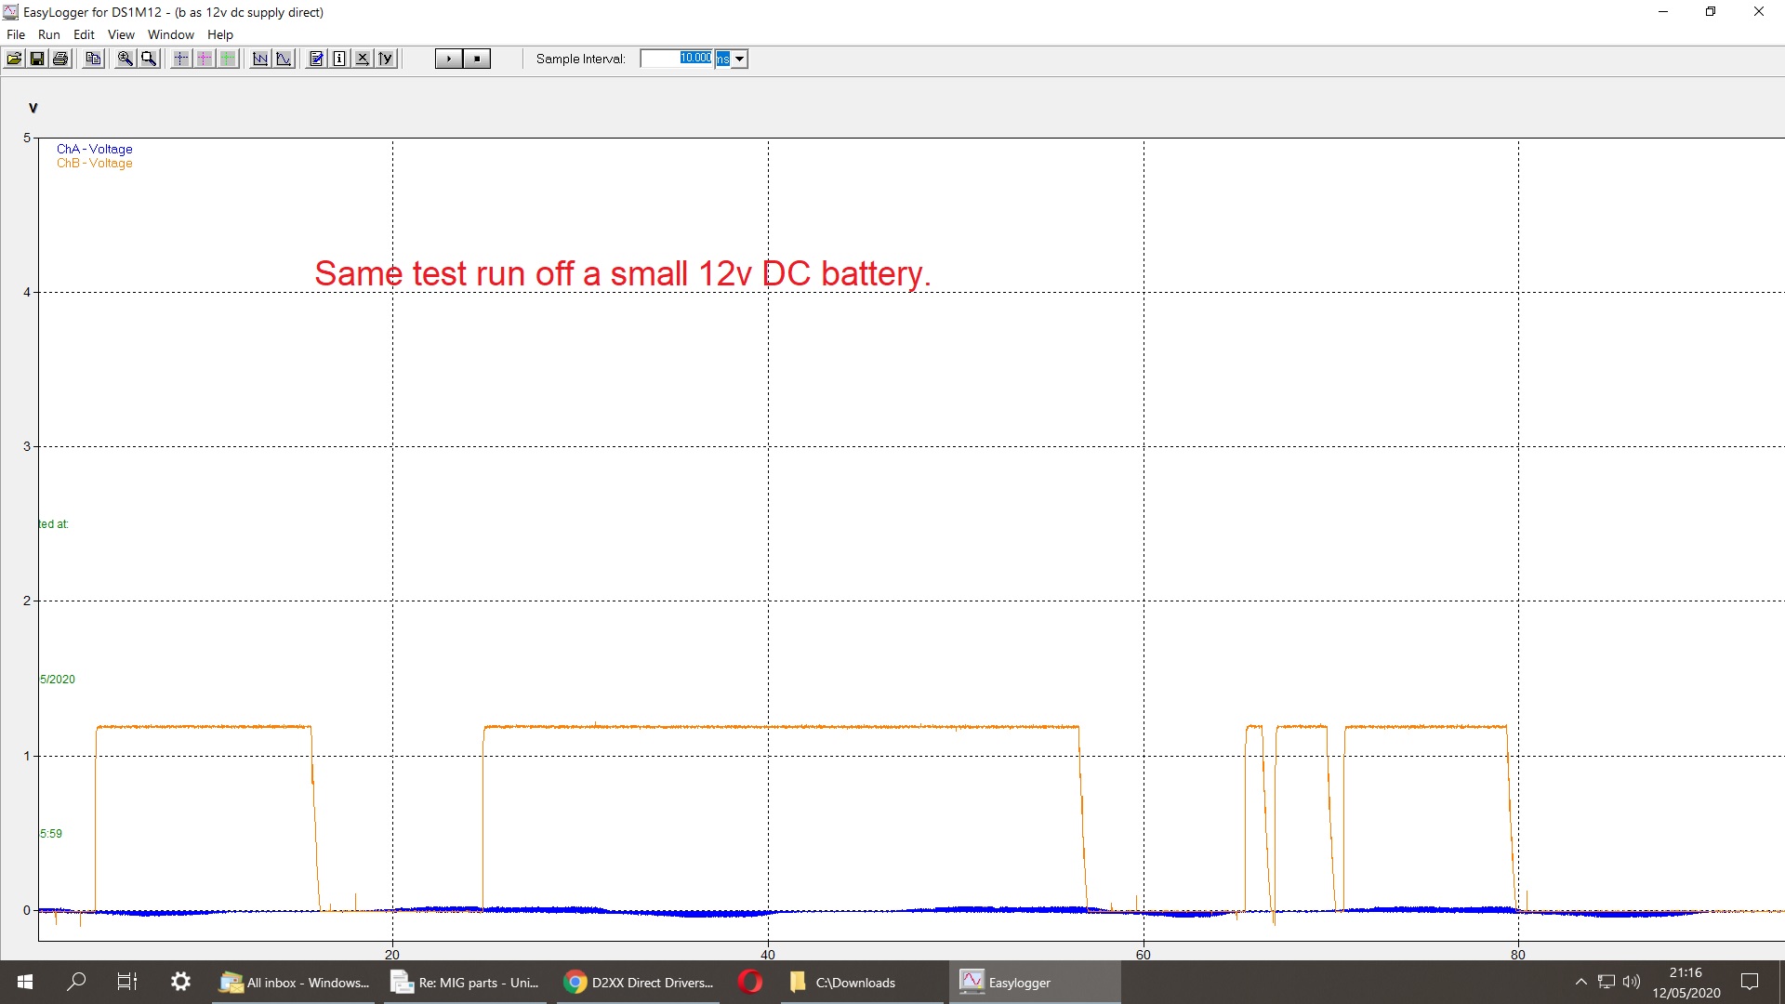Click the Edit menu item

click(x=84, y=33)
